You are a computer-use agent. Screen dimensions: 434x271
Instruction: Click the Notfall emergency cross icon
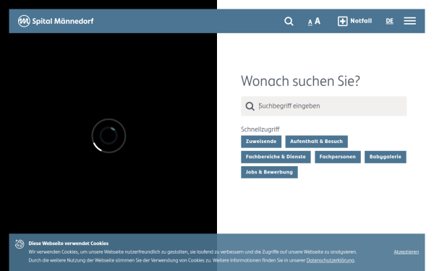(342, 21)
